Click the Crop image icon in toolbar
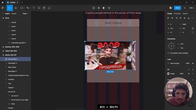The image size is (196, 110). tap(94, 8)
